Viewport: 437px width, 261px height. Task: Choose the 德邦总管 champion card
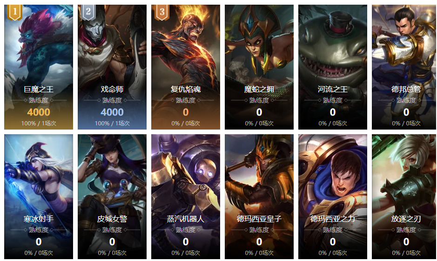click(x=404, y=67)
